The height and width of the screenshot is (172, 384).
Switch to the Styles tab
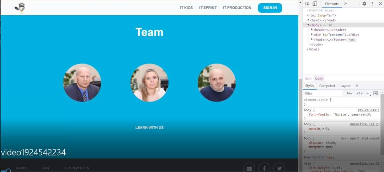tap(310, 85)
